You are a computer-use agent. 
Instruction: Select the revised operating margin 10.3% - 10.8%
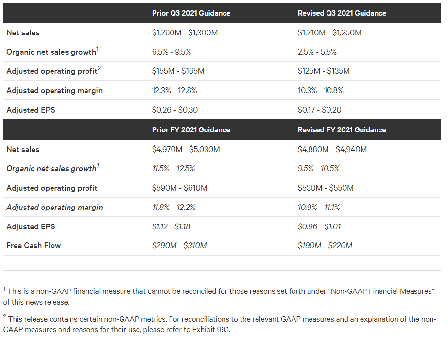[x=320, y=90]
